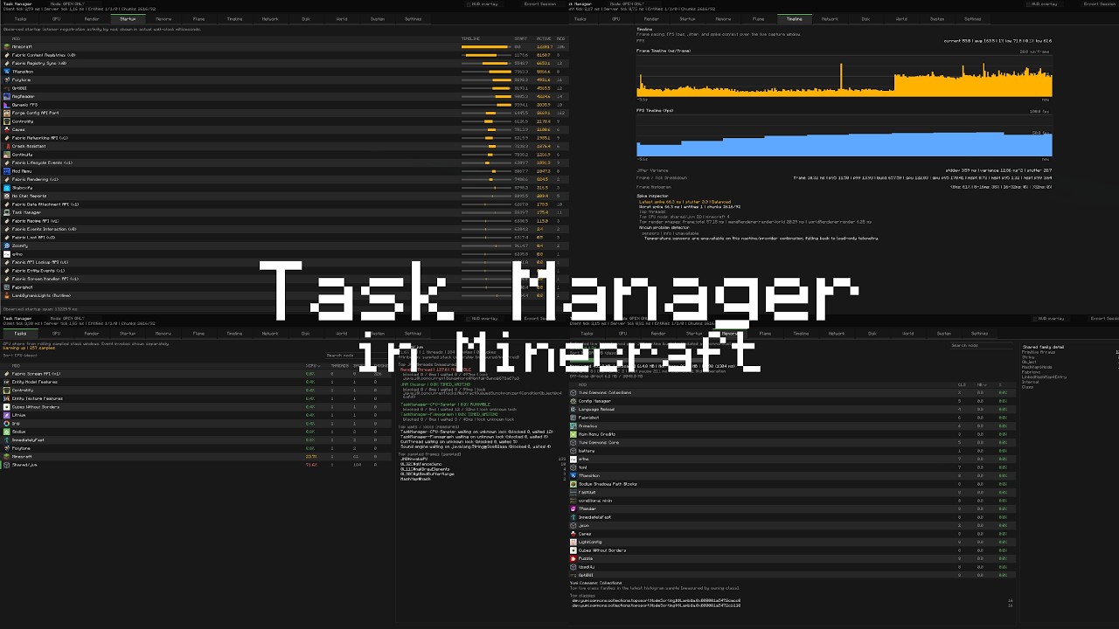Screen dimensions: 1119x629
Task: Click Export Session in the Timeline window
Action: pyautogui.click(x=1101, y=3)
